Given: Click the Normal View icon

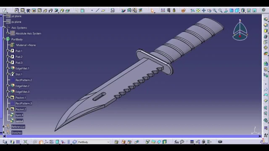Looking at the screenshot, I should pyautogui.click(x=226, y=10).
